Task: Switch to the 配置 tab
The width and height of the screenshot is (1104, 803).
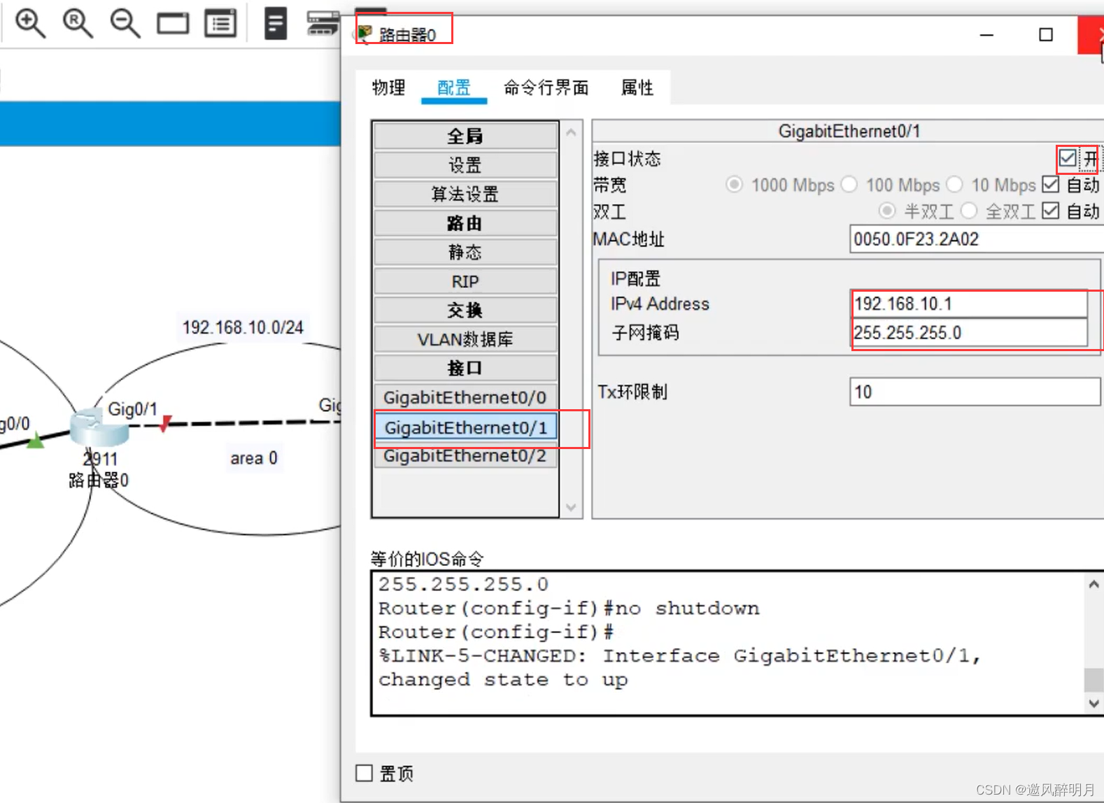Action: [454, 87]
